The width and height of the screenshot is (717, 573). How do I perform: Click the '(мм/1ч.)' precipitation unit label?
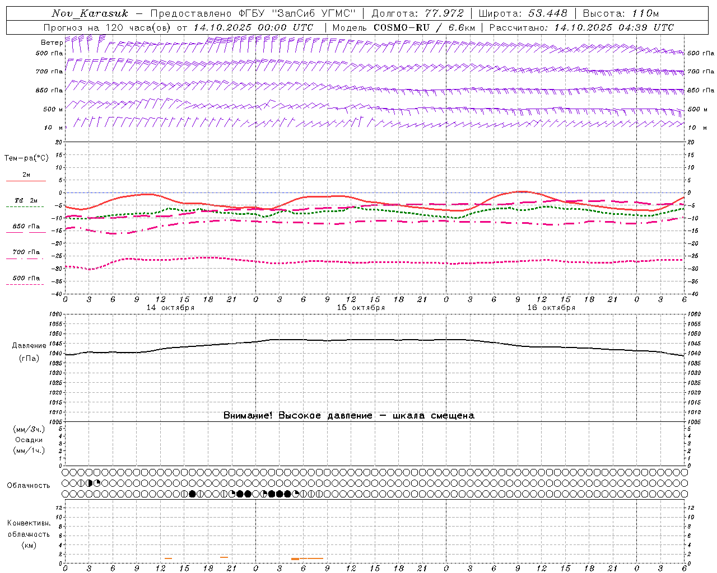(x=29, y=450)
